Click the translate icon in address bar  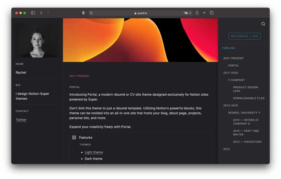tap(185, 13)
